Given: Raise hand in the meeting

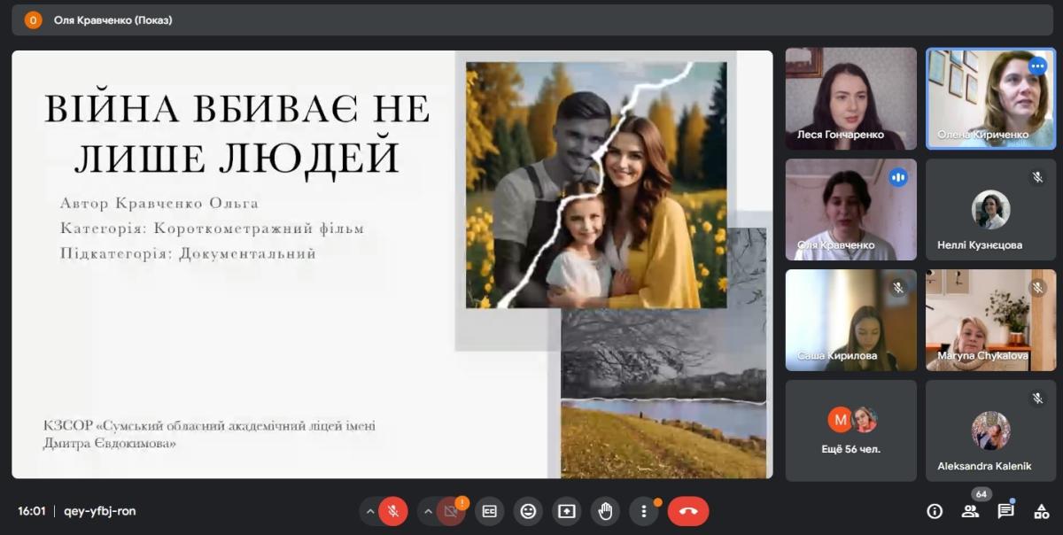Looking at the screenshot, I should click(x=606, y=511).
